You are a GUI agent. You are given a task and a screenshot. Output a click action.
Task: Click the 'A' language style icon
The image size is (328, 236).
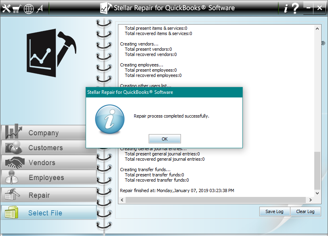click(40, 8)
